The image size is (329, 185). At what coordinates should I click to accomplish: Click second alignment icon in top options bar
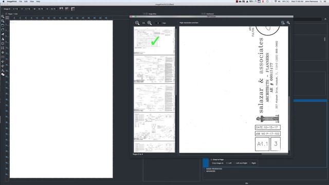pyautogui.click(x=67, y=9)
